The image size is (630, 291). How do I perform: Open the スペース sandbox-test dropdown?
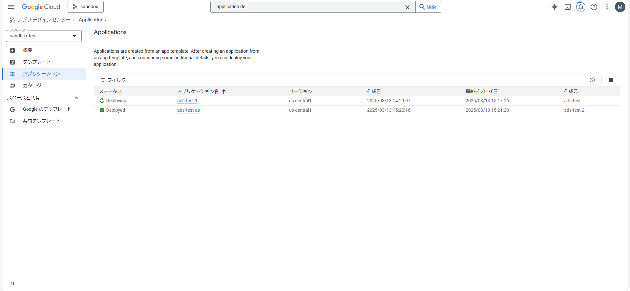coord(44,36)
